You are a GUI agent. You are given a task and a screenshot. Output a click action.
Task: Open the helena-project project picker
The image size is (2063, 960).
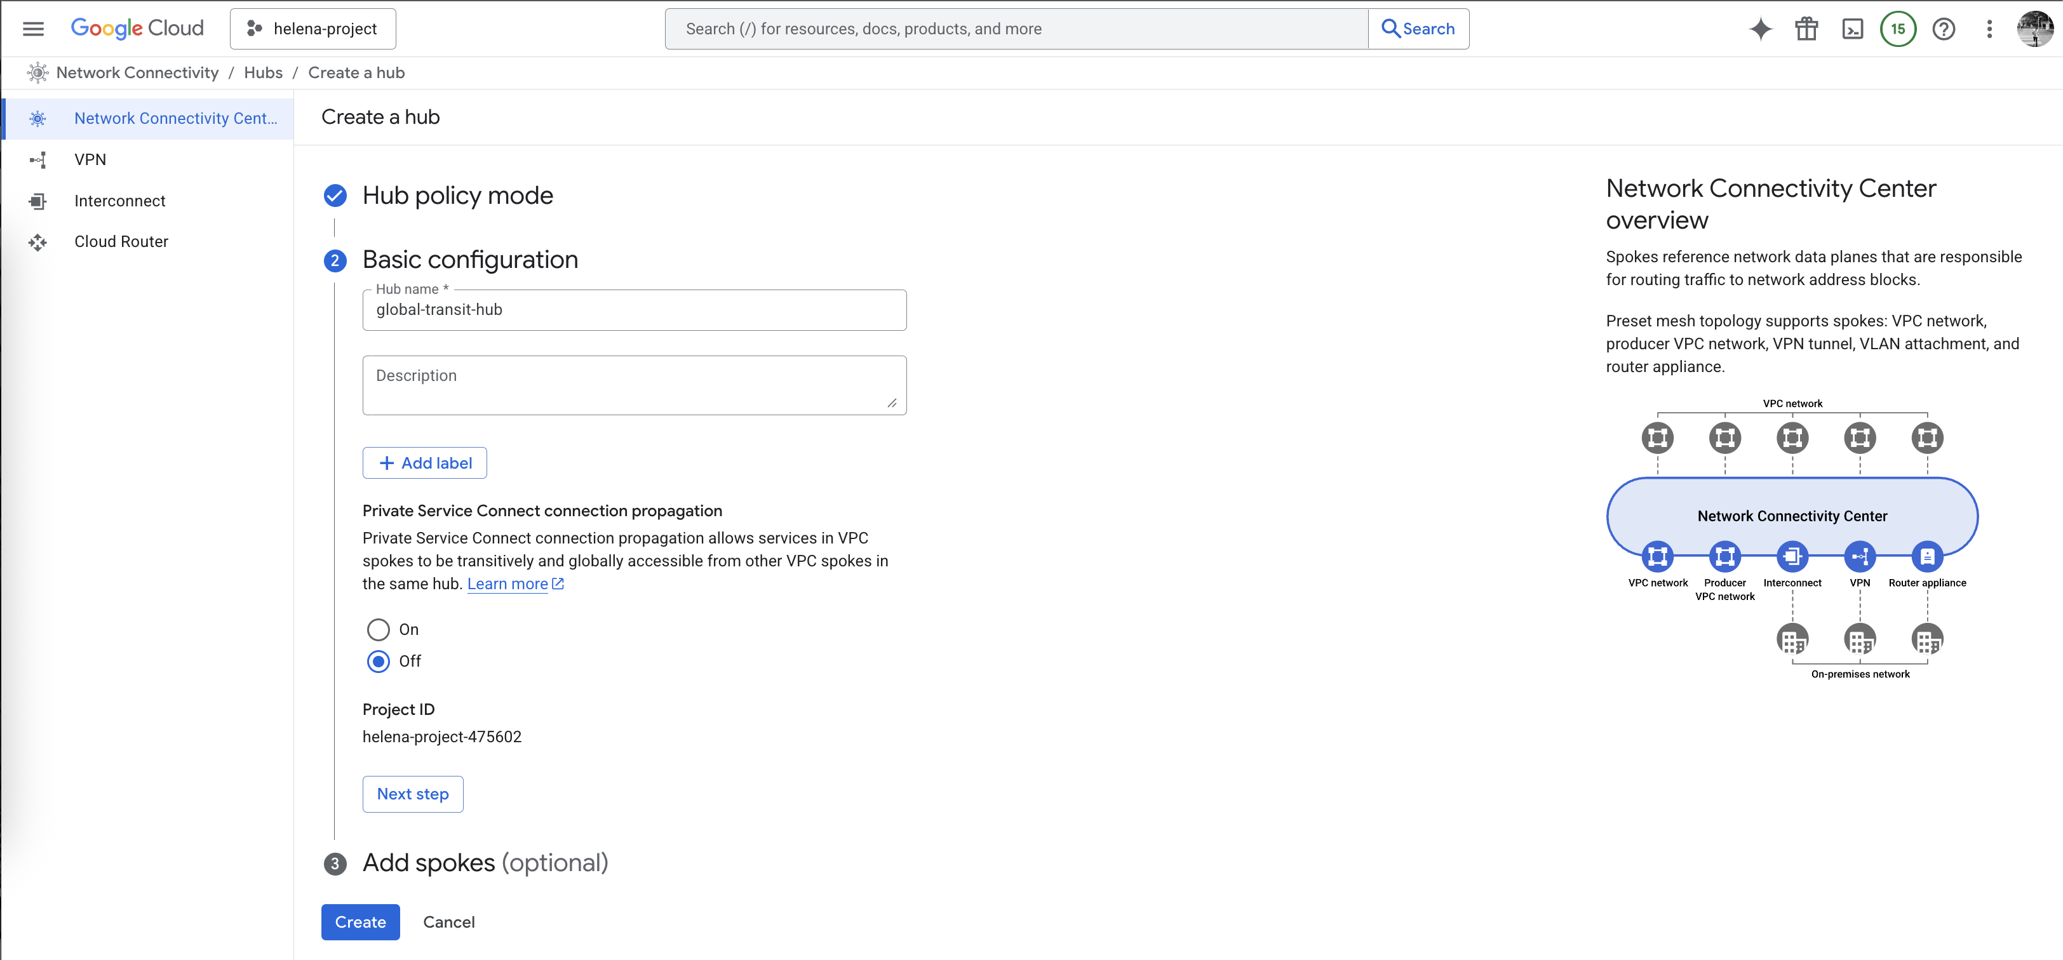click(313, 29)
